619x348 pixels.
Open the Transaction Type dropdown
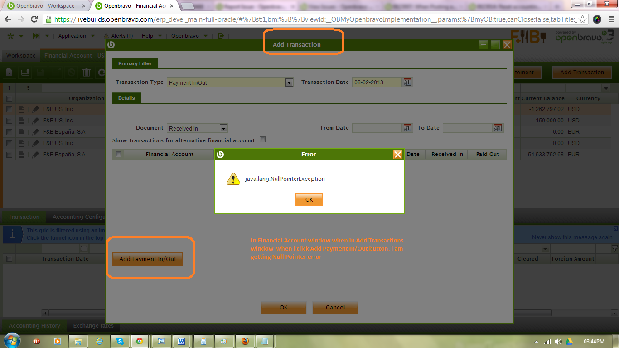pos(289,82)
